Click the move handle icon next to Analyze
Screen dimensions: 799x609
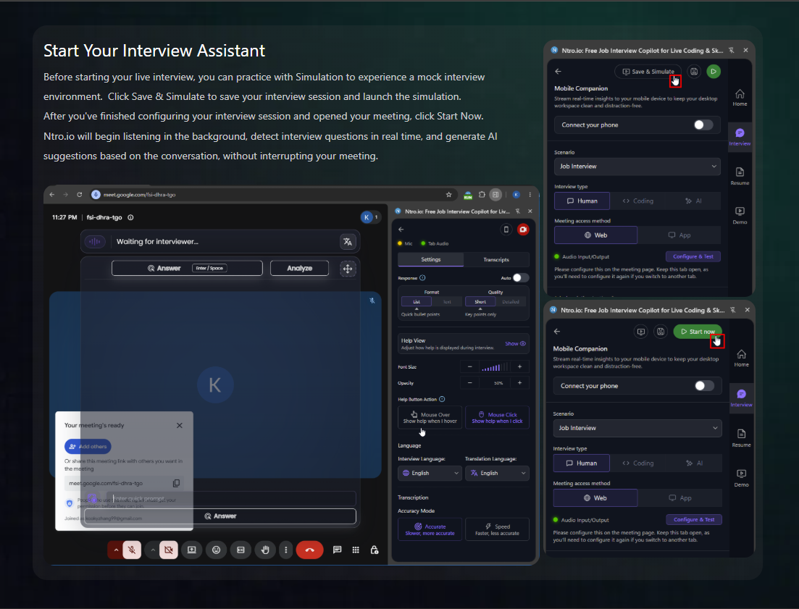point(348,269)
